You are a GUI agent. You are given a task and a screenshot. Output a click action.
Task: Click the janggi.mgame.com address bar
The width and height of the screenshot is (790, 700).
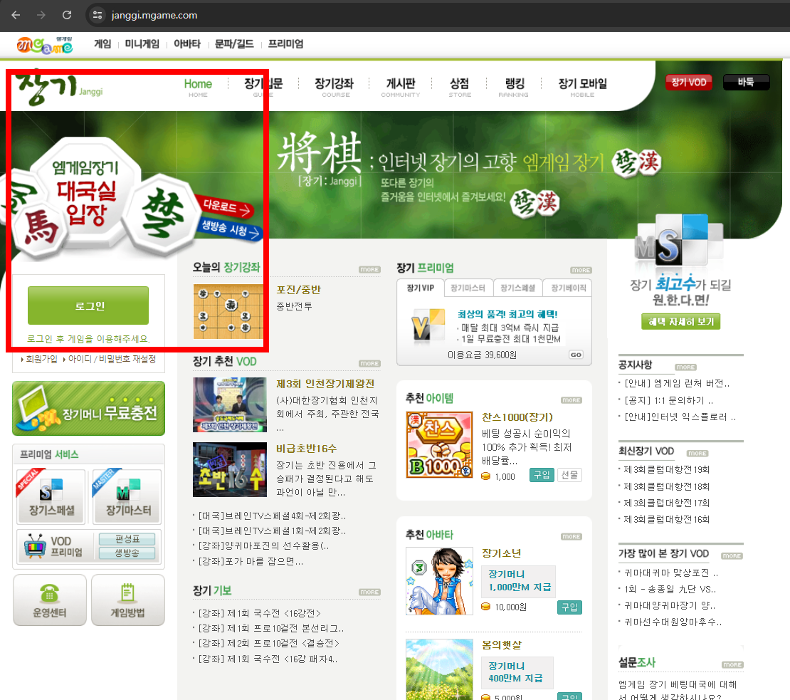click(154, 15)
